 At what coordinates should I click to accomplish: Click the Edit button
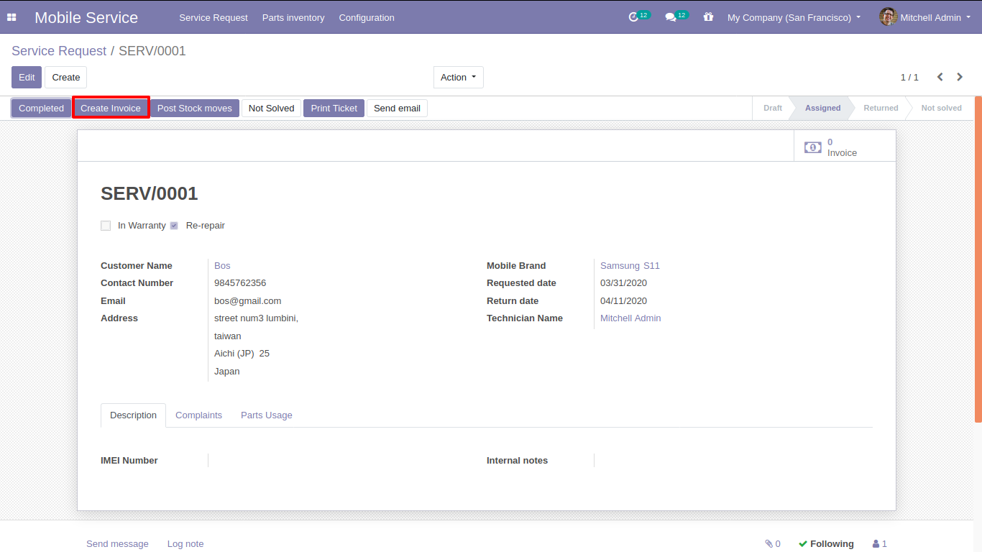tap(27, 78)
